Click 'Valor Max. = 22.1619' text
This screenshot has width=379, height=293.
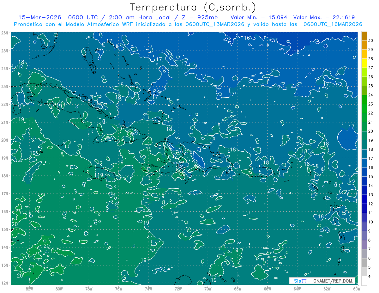[324, 17]
